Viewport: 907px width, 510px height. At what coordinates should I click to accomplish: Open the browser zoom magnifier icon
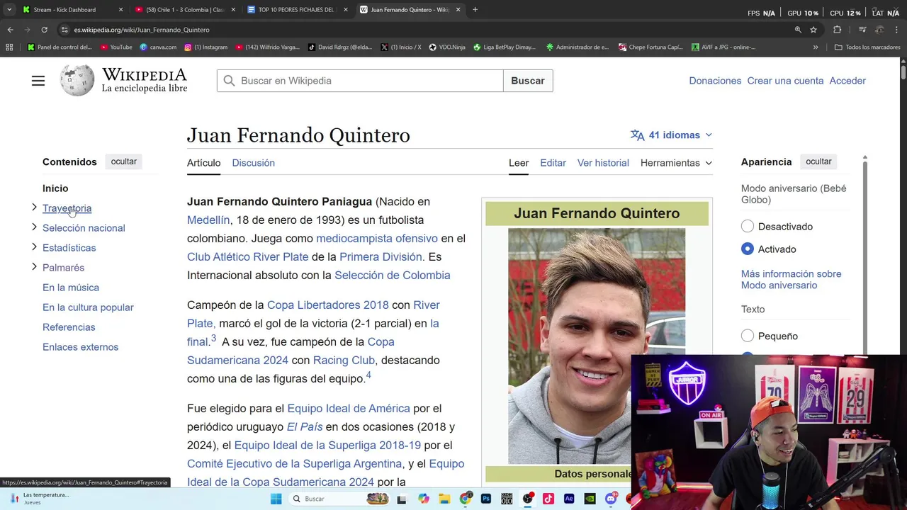point(798,30)
